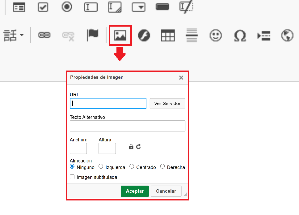
Task: Click the Ver Servidor button
Action: pos(167,104)
